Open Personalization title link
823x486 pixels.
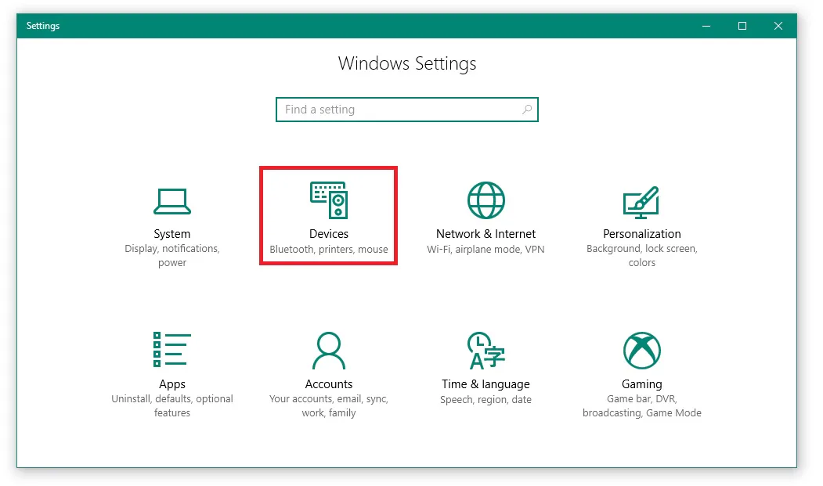tap(642, 234)
